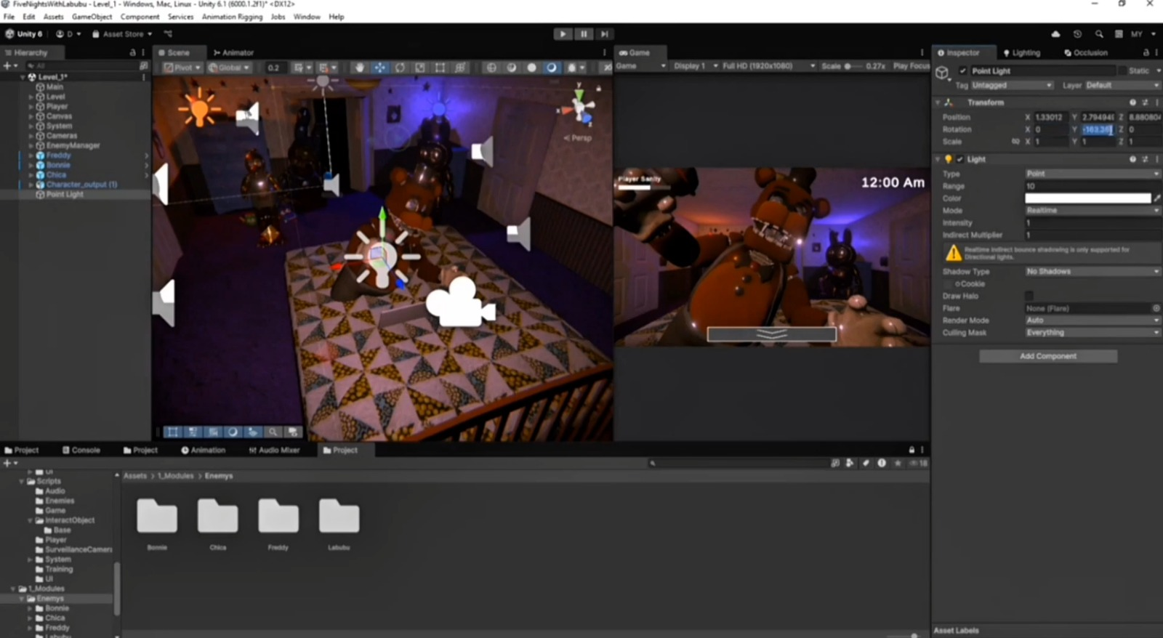Adjust the Game view Scale slider
The height and width of the screenshot is (638, 1163).
(853, 66)
